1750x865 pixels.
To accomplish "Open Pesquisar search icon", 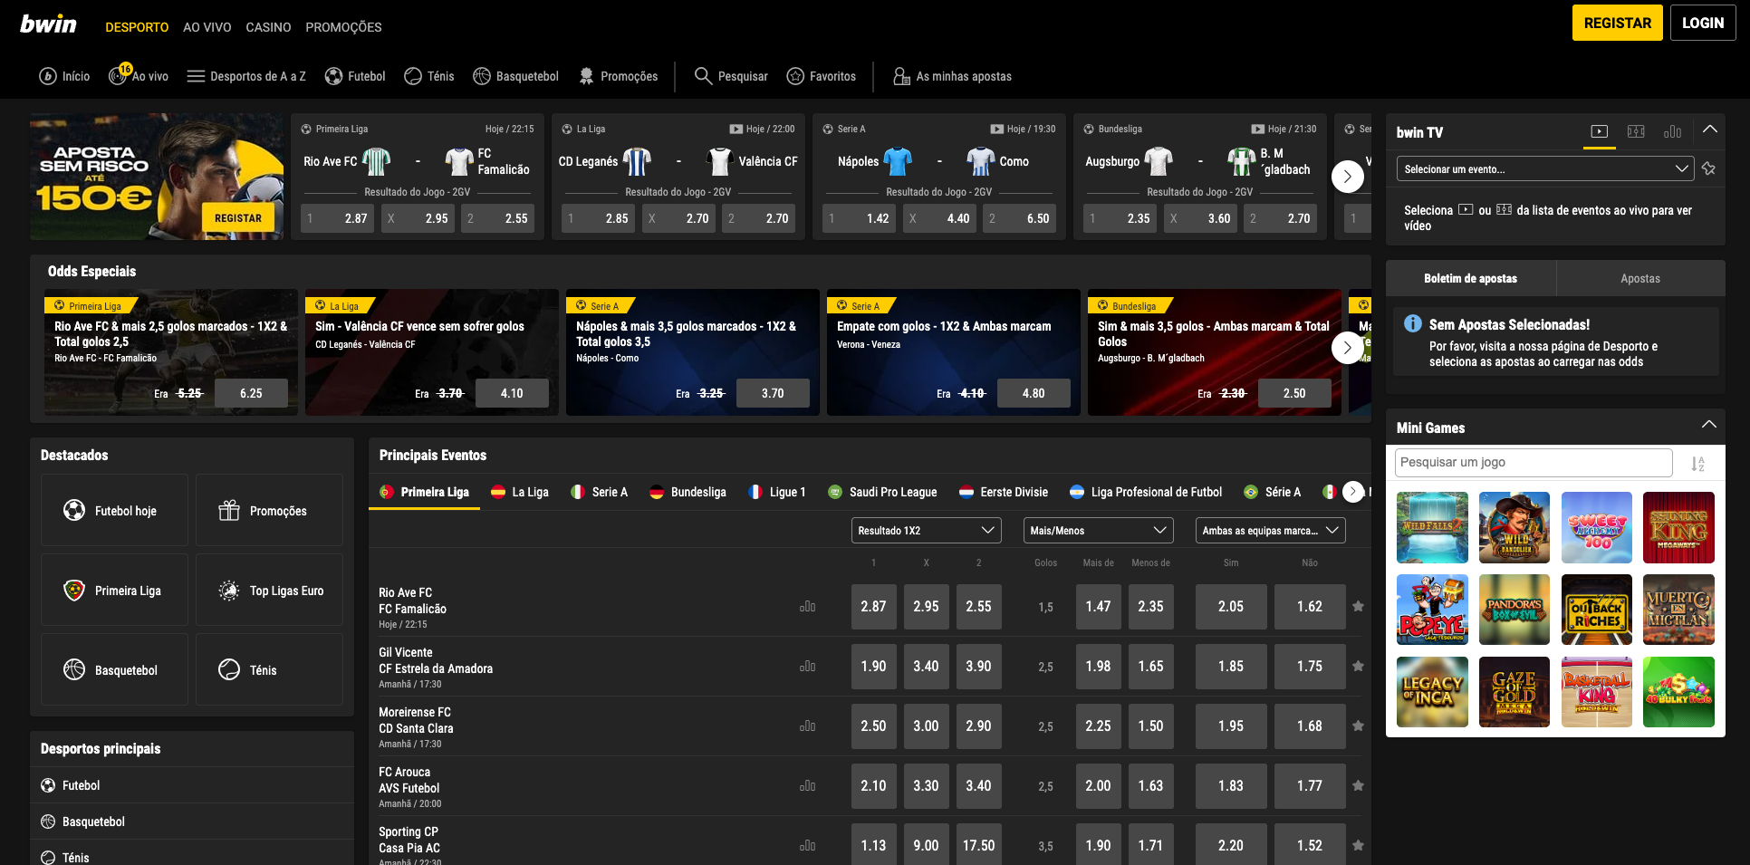I will 703,76.
